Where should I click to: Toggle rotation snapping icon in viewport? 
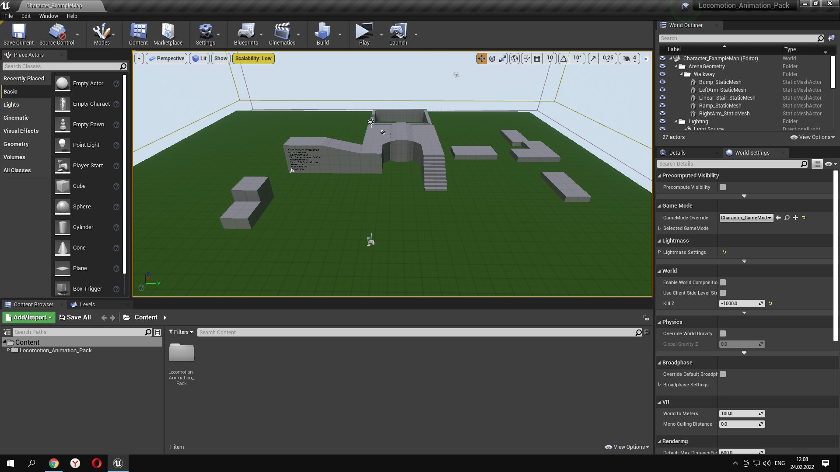[564, 59]
